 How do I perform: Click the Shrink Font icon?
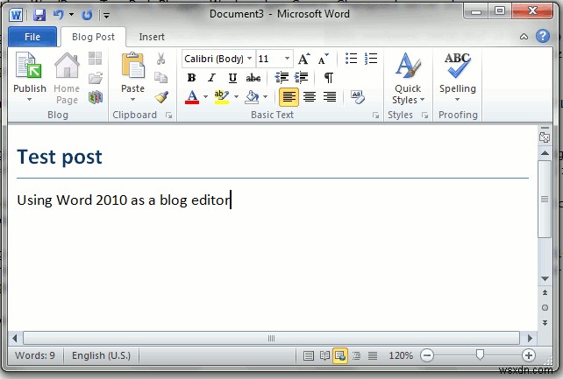coord(324,59)
